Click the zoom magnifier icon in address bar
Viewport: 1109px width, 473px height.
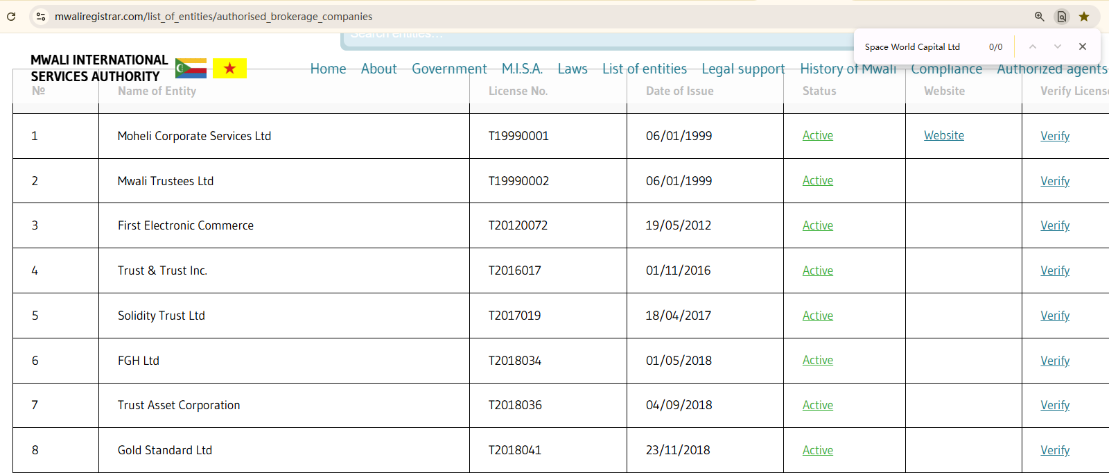click(x=1039, y=17)
